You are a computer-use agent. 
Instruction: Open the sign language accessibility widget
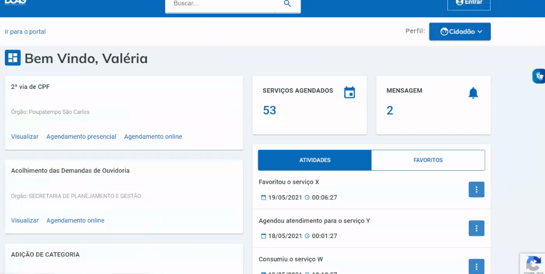[539, 76]
